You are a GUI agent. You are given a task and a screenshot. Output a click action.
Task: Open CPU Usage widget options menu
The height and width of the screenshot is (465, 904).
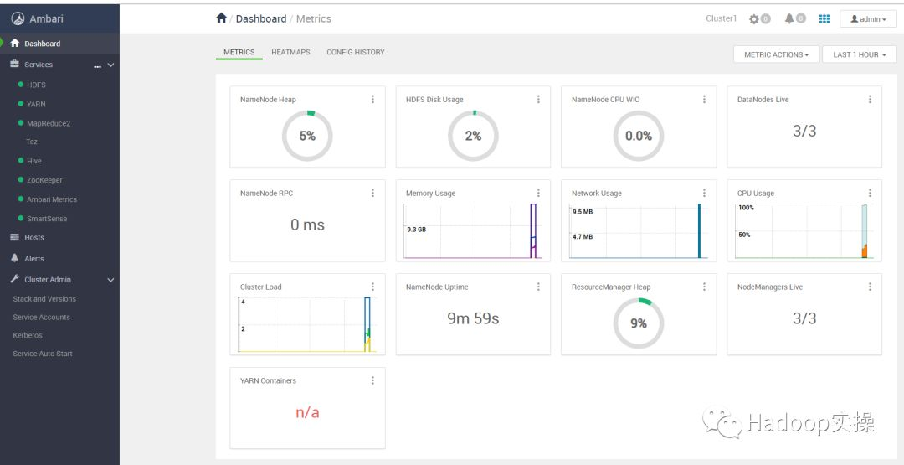click(x=870, y=193)
